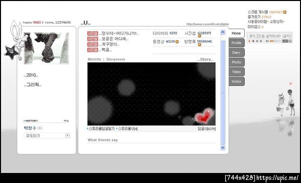The width and height of the screenshot is (301, 183).
Task: Open the Profile tab
Action: [x=236, y=43]
